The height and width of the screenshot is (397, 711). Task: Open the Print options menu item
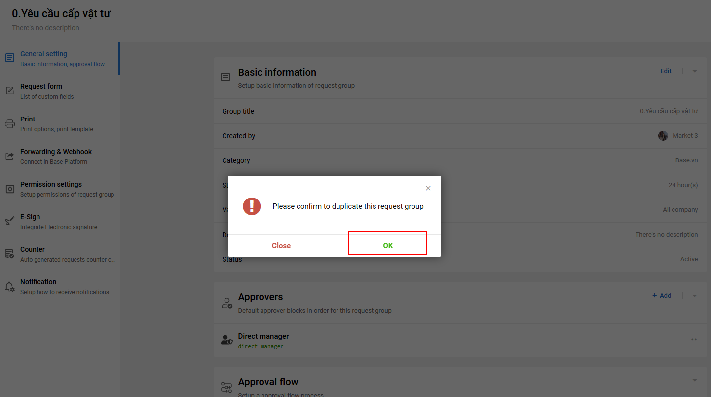[60, 124]
